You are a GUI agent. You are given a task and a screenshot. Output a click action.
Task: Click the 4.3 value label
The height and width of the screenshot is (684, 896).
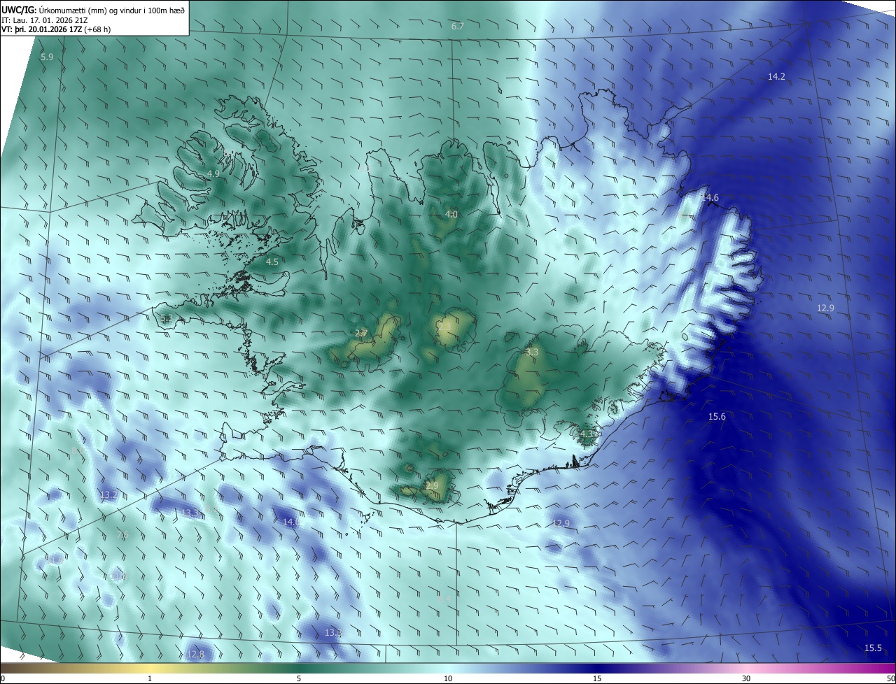(x=587, y=434)
